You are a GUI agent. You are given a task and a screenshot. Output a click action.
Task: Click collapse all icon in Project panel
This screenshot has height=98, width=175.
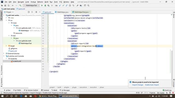pyautogui.click(x=32, y=12)
